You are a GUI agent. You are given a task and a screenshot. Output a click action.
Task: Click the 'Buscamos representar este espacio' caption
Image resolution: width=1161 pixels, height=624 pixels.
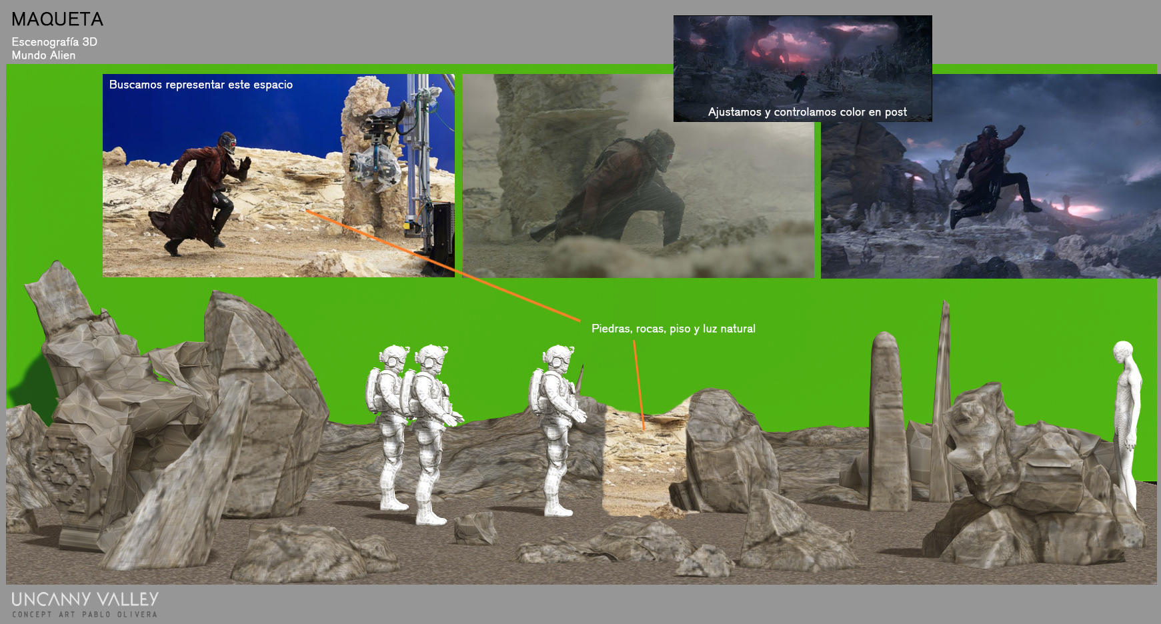click(x=201, y=85)
